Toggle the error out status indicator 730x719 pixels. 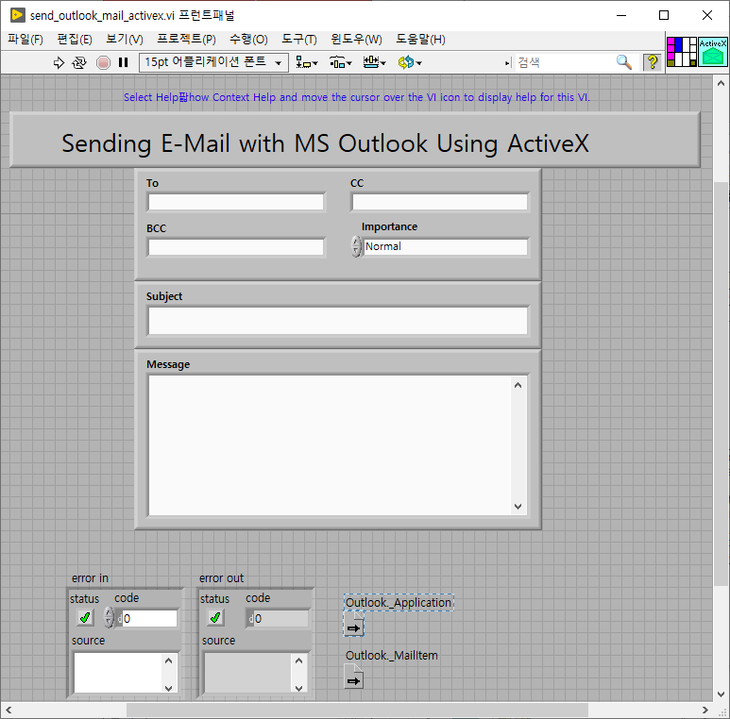(x=215, y=618)
